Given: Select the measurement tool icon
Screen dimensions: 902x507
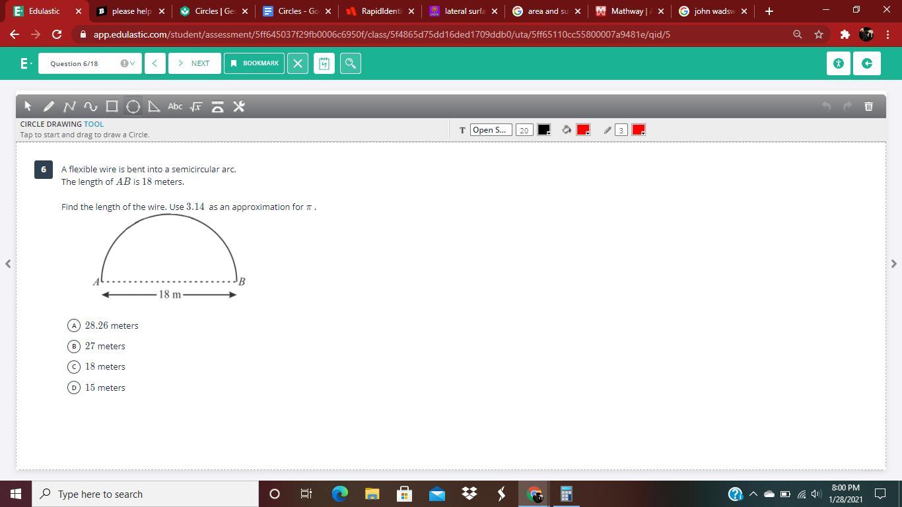Looking at the screenshot, I should (217, 106).
